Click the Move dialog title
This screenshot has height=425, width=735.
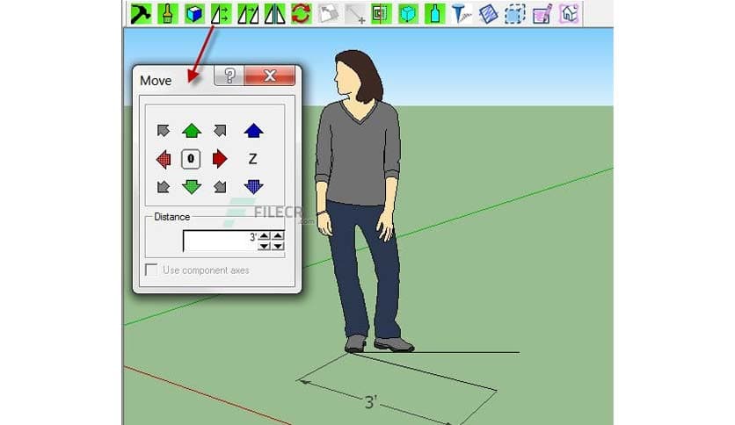(x=156, y=81)
